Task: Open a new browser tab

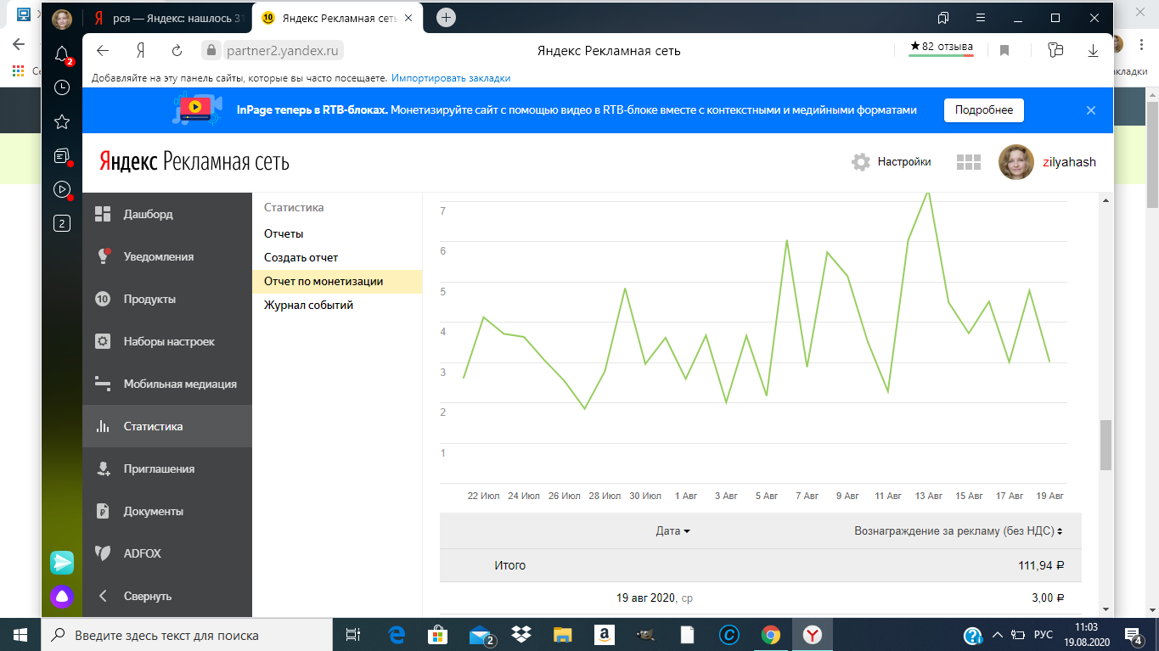Action: [x=446, y=17]
